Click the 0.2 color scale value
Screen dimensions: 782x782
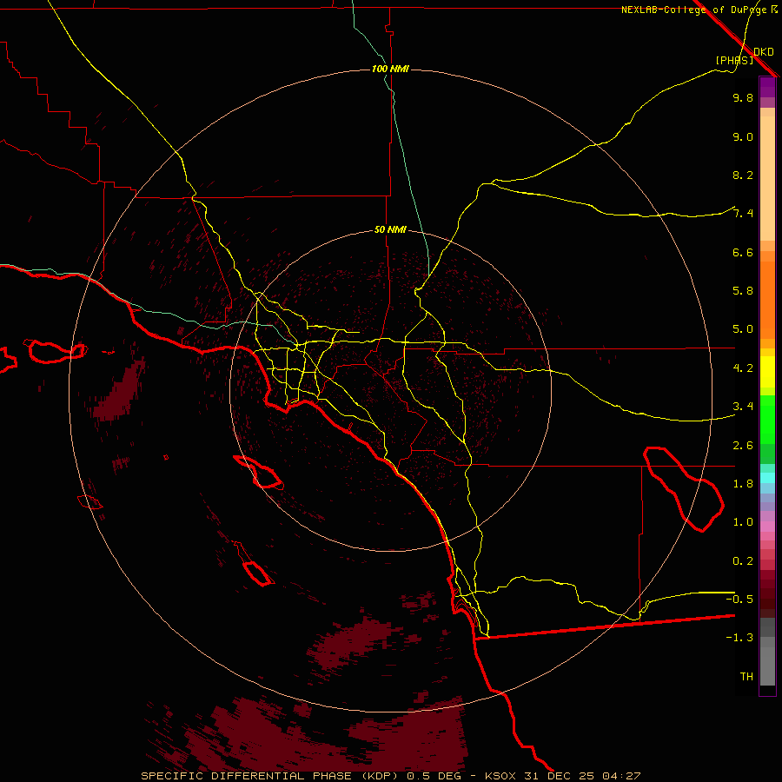coord(743,561)
